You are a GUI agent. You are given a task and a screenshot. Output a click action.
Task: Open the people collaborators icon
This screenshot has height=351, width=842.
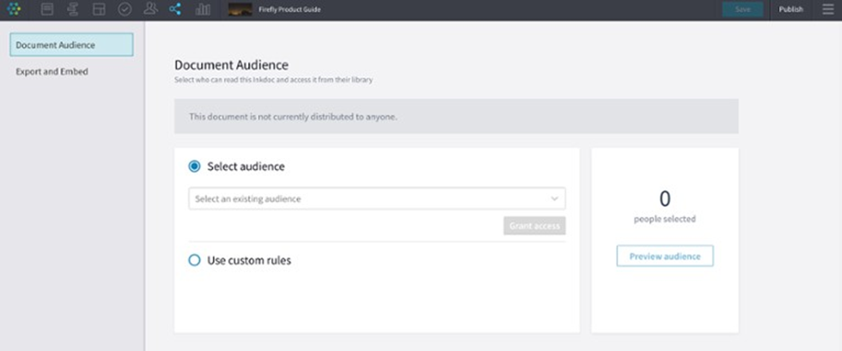click(x=150, y=9)
